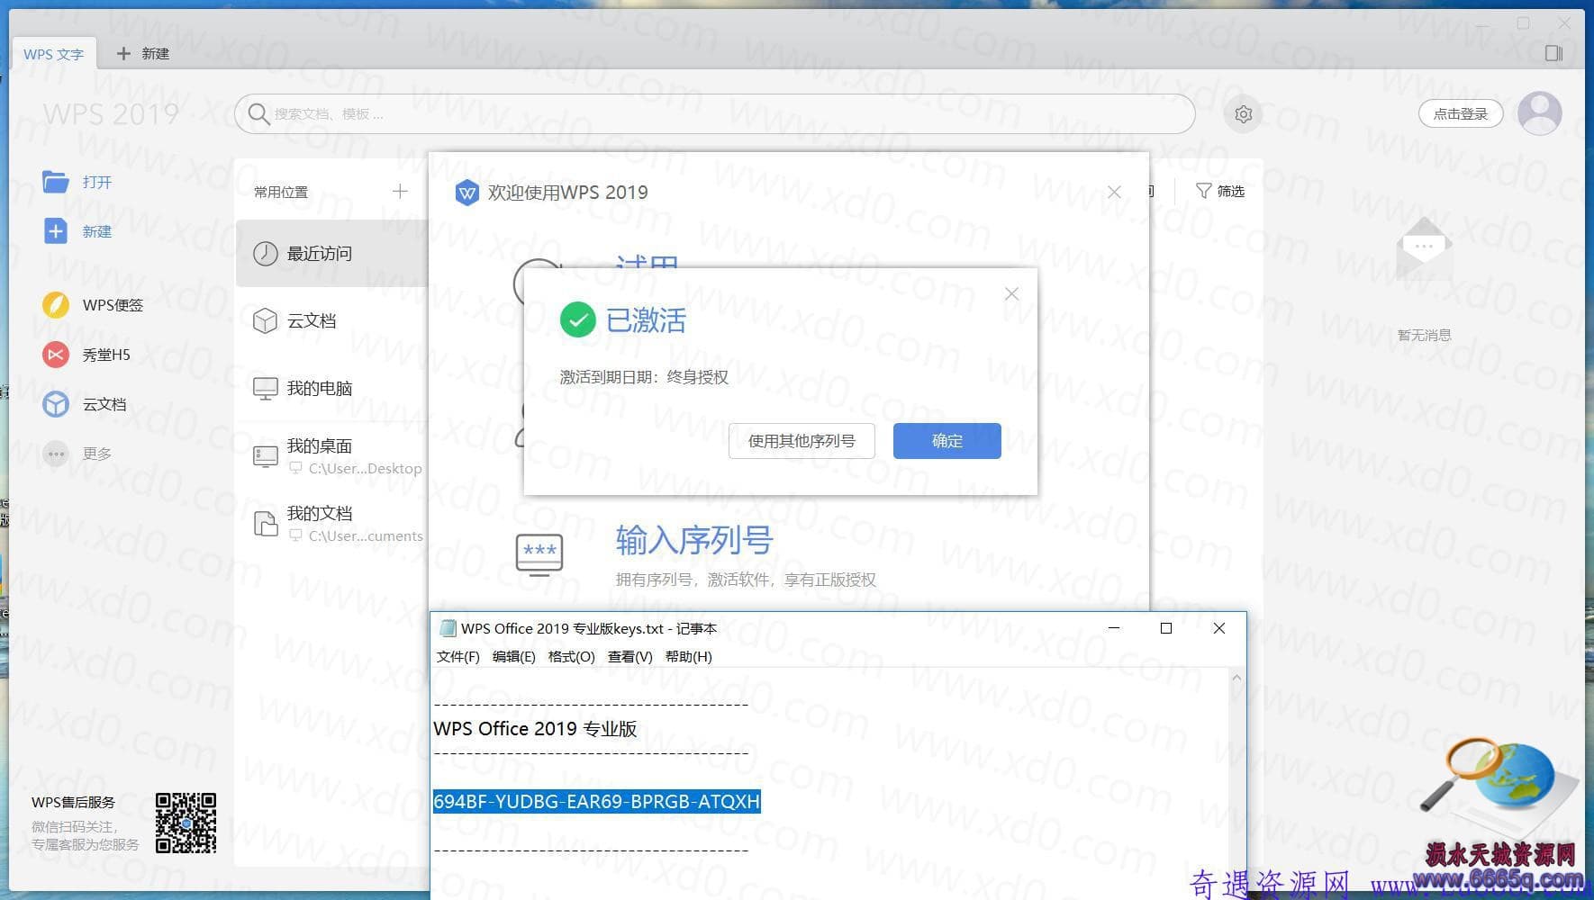Open 秀堂H5 from the sidebar
The width and height of the screenshot is (1594, 900).
pos(86,355)
